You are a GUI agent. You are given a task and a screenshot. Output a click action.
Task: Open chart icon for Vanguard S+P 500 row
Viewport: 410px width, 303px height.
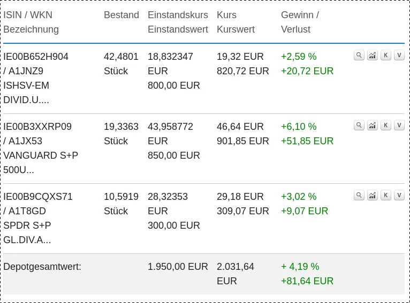pyautogui.click(x=373, y=125)
